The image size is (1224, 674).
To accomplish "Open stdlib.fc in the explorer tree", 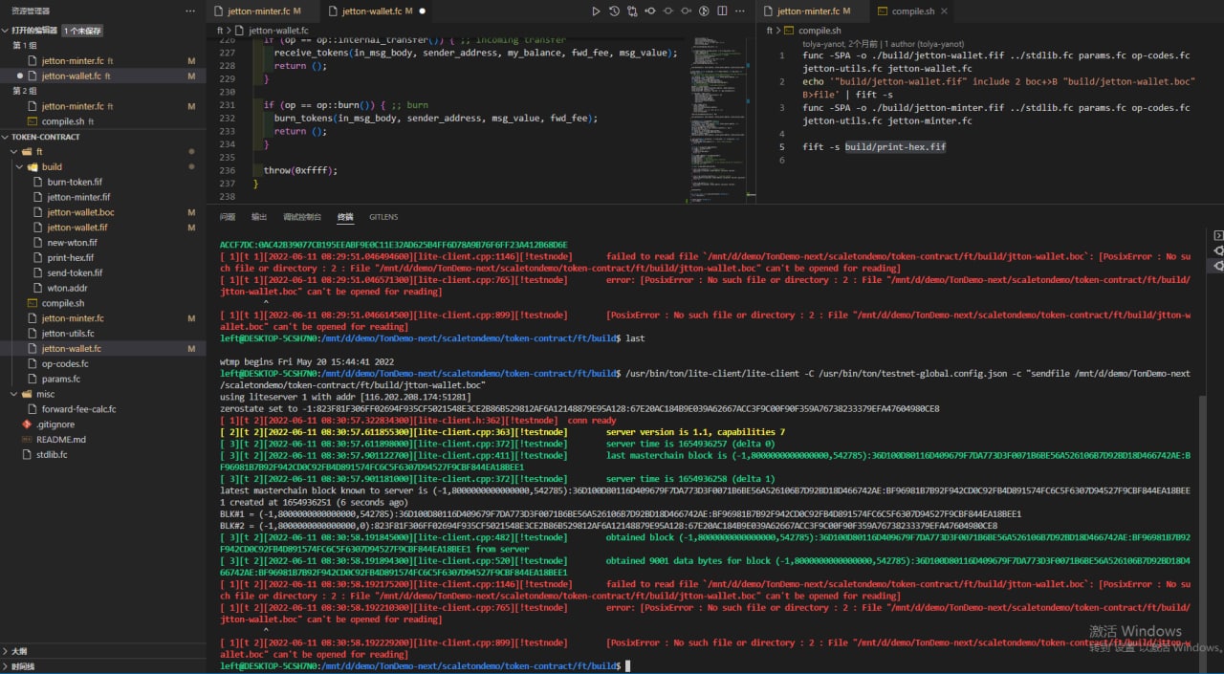I will 103,454.
